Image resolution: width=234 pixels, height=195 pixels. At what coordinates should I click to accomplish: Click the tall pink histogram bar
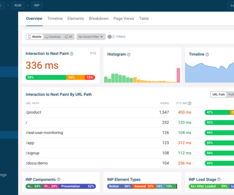178,75
